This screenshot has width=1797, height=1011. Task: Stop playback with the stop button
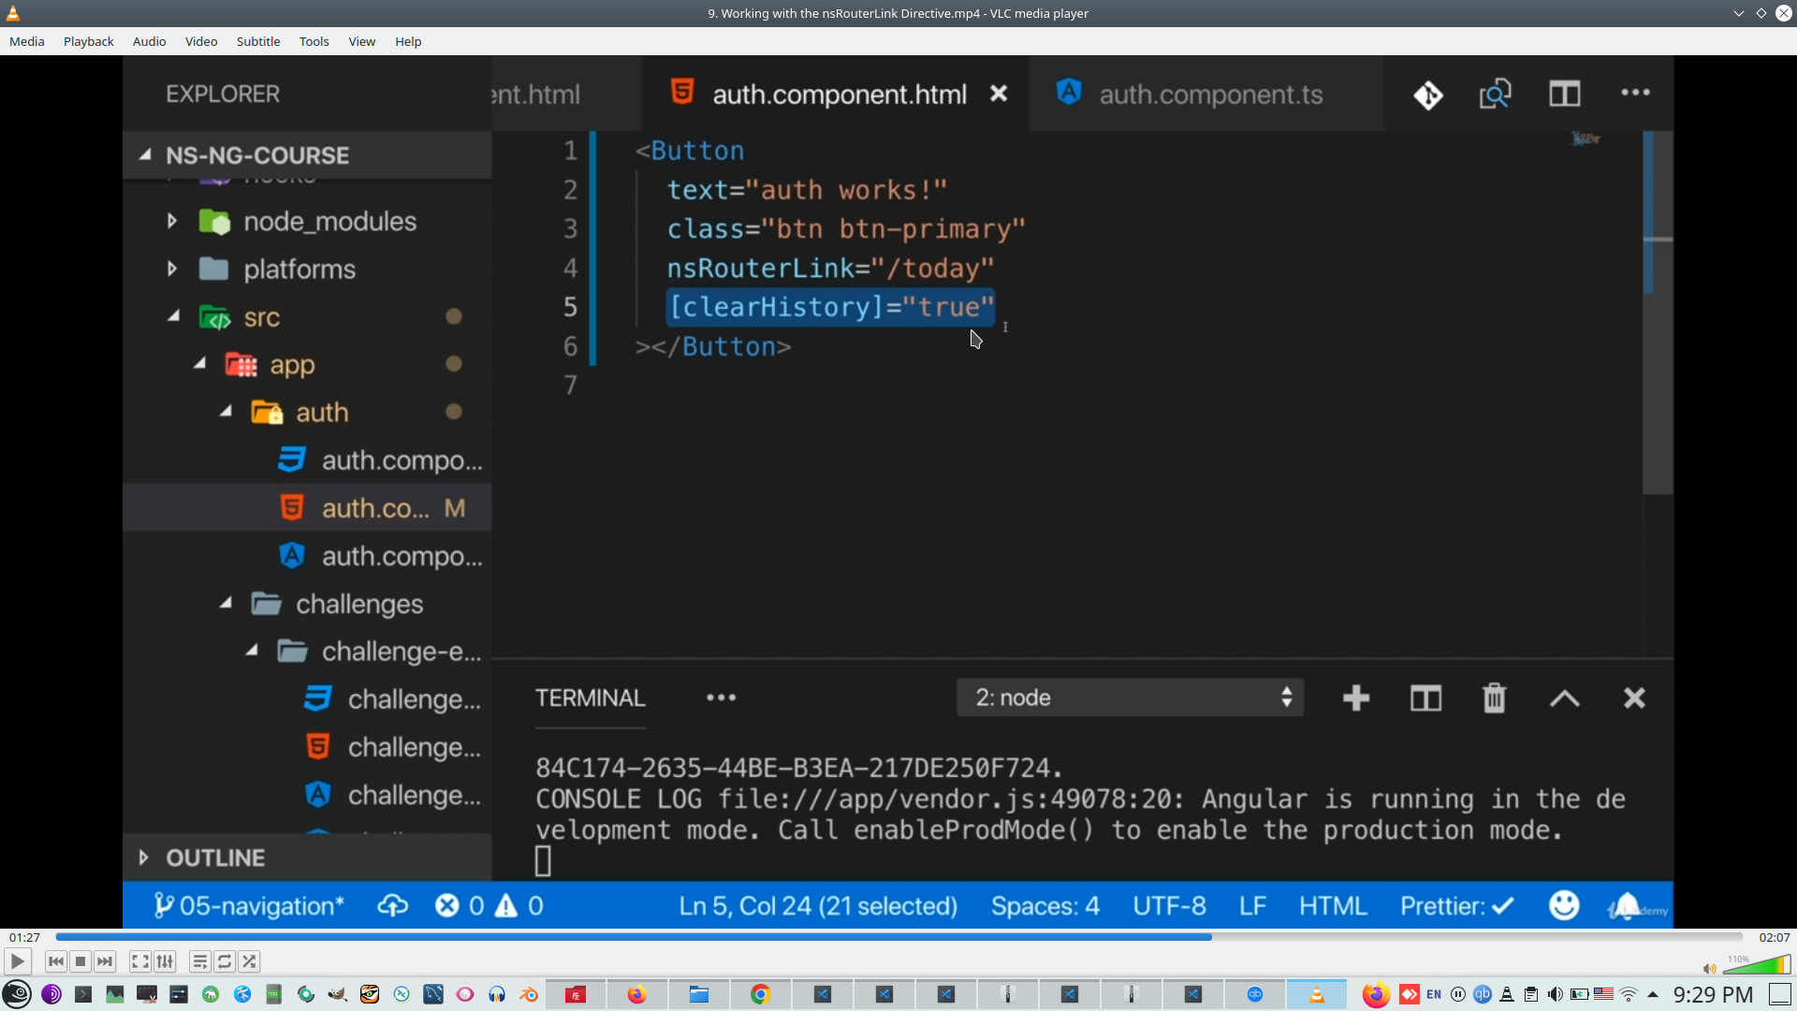point(80,961)
